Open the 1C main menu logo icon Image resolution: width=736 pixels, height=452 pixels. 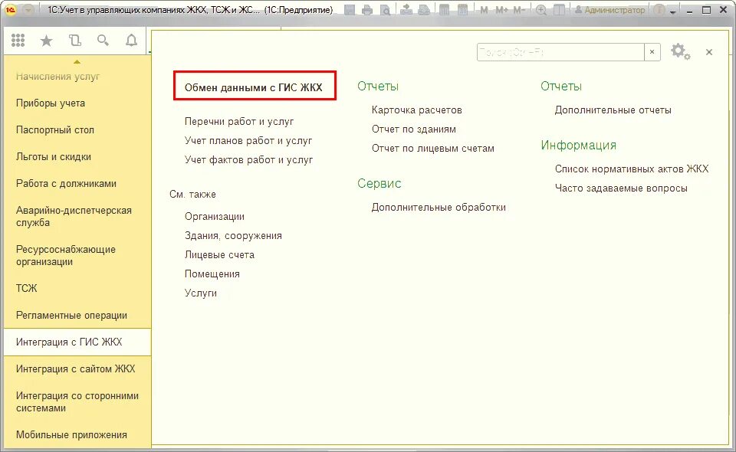(10, 10)
